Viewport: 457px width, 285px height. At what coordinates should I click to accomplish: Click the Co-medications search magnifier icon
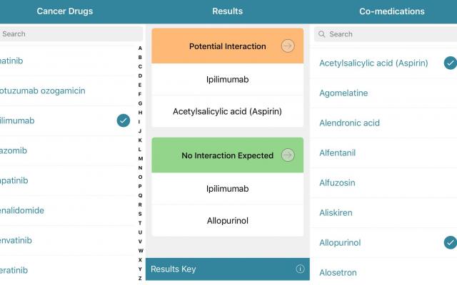point(322,34)
